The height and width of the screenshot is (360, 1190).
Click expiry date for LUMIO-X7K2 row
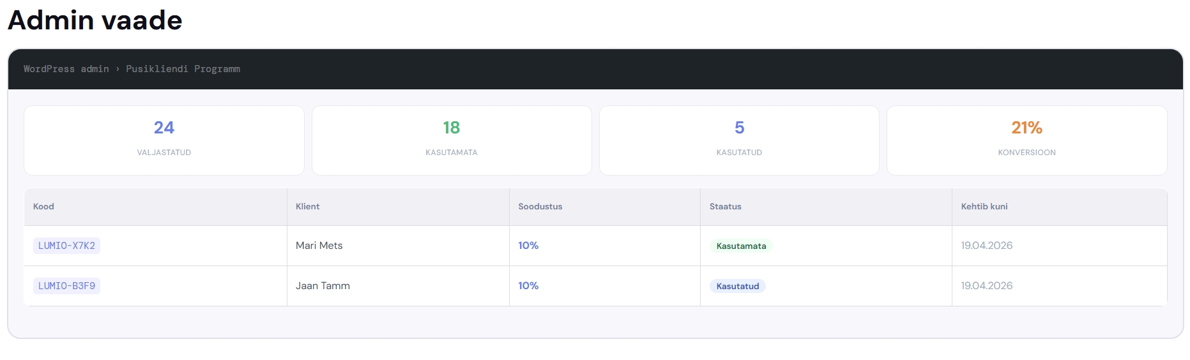click(986, 246)
